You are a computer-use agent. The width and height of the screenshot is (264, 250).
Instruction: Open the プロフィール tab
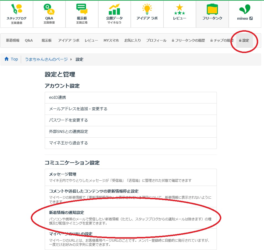[156, 41]
